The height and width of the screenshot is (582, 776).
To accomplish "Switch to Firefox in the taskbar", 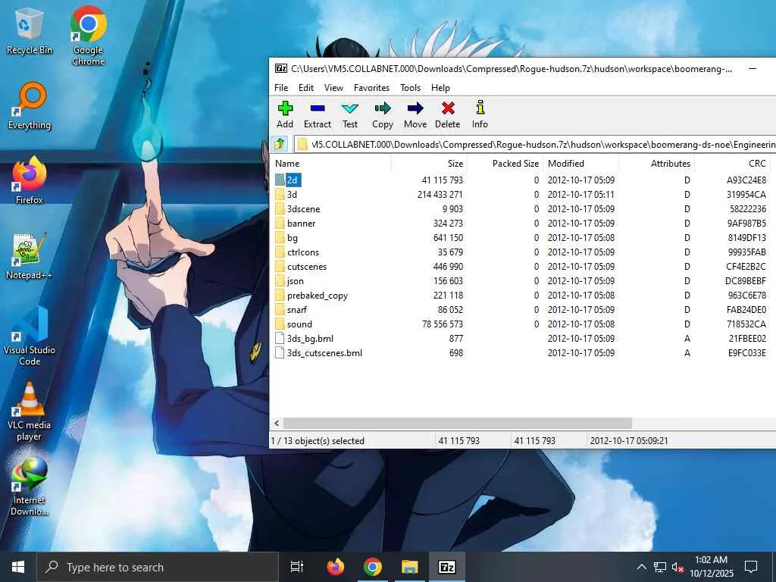I will click(x=336, y=567).
